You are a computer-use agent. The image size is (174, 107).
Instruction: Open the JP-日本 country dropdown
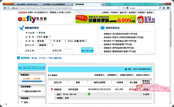(x=59, y=41)
